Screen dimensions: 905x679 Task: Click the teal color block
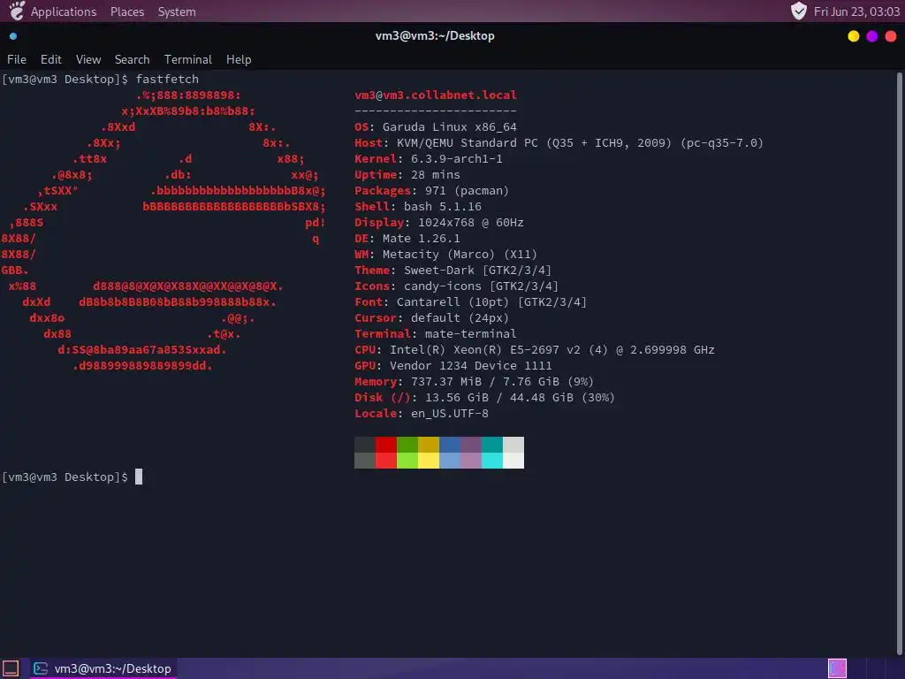point(492,445)
